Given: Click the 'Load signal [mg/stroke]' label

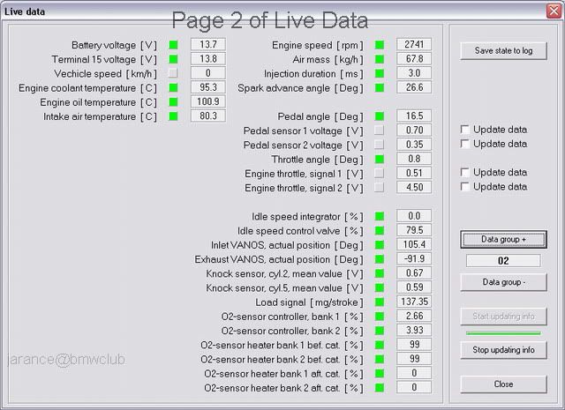Looking at the screenshot, I should tap(310, 302).
